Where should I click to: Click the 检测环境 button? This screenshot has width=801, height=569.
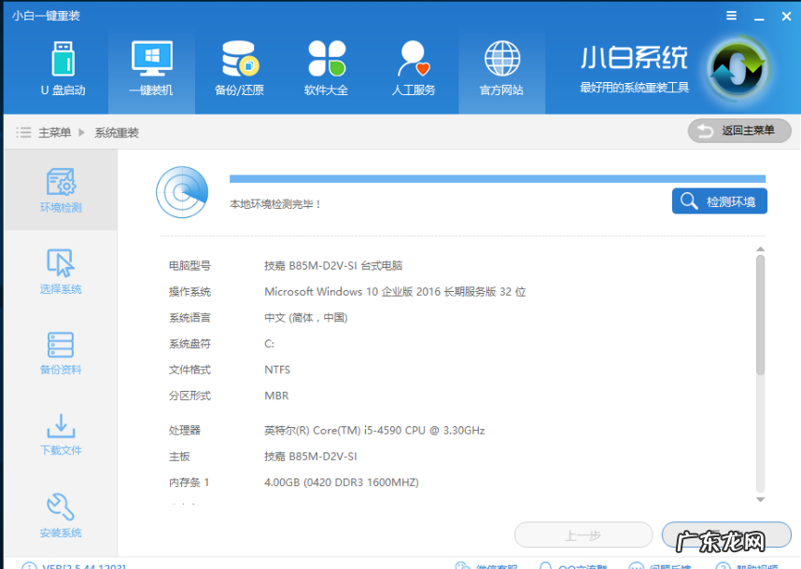tap(719, 200)
